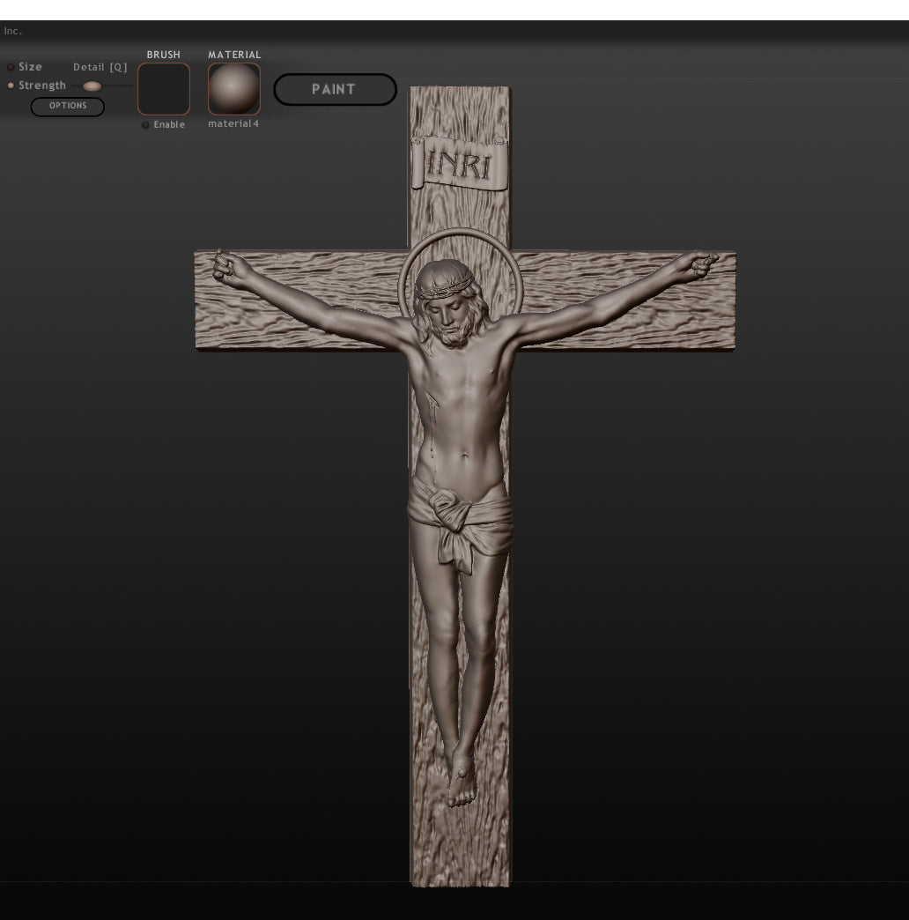909x920 pixels.
Task: Open the material sphere preview picker
Action: coord(234,89)
